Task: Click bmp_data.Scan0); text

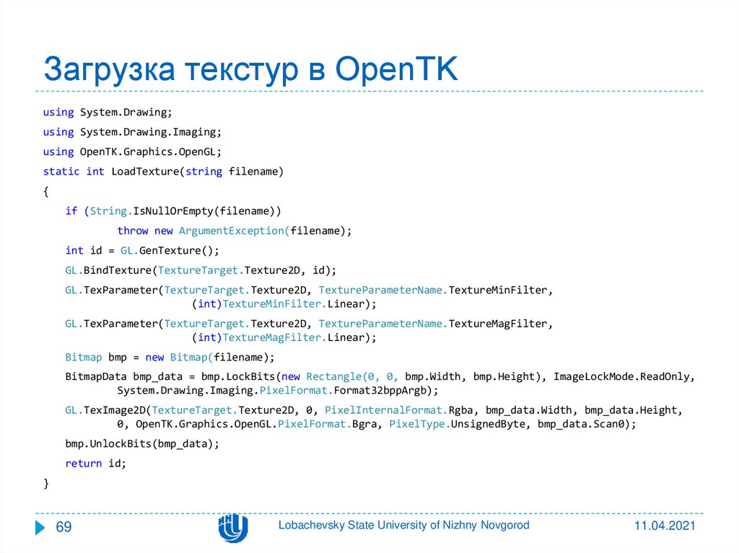Action: pos(587,425)
